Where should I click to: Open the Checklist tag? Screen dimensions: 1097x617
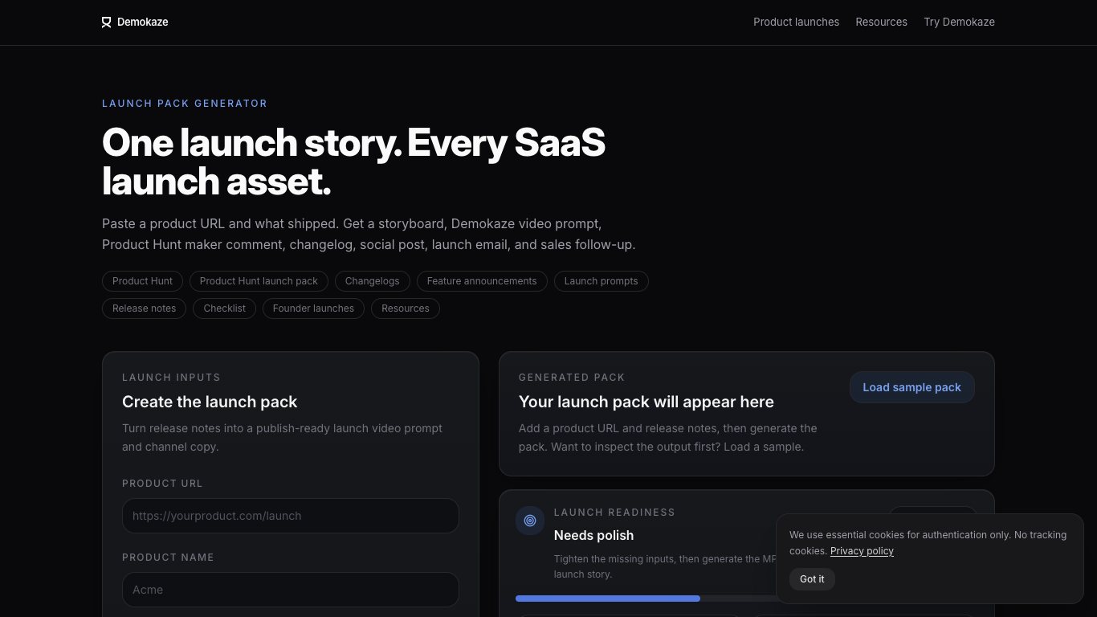[224, 308]
